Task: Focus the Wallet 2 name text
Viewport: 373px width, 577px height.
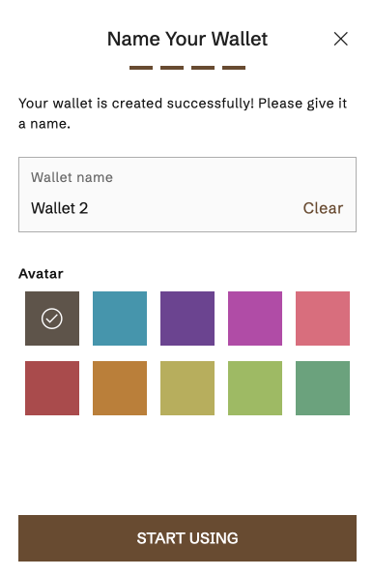Action: coord(60,208)
